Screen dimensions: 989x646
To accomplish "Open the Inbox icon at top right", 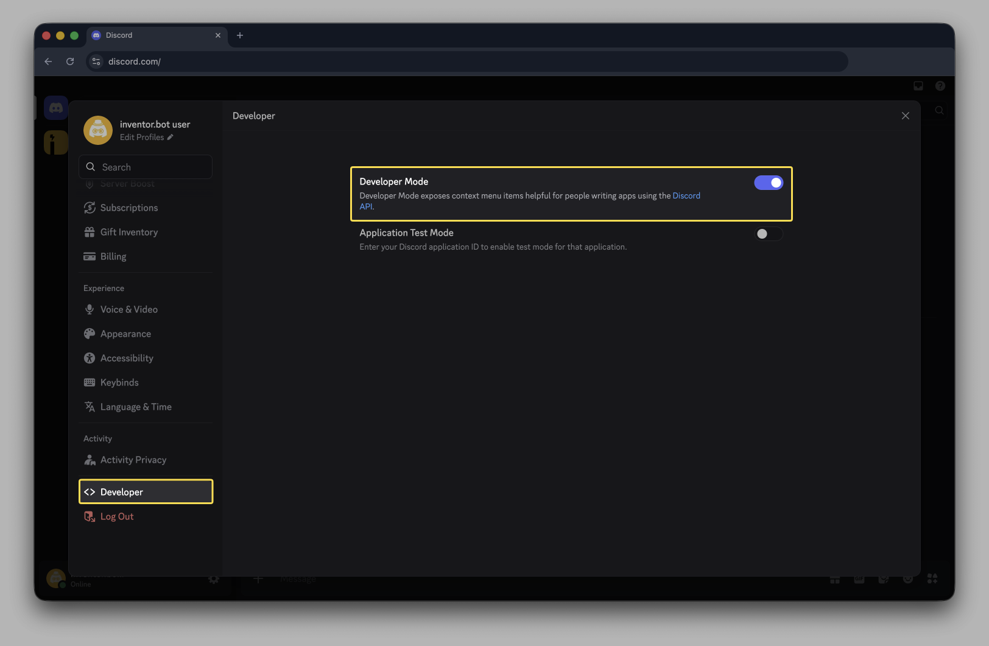I will click(918, 86).
